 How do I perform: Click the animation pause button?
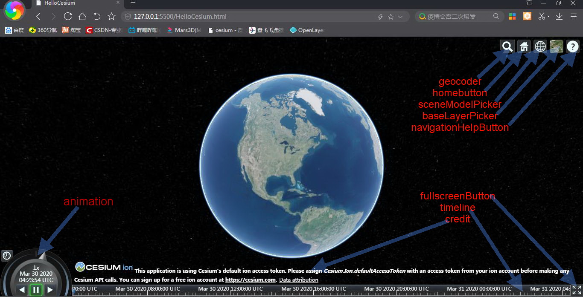point(36,290)
